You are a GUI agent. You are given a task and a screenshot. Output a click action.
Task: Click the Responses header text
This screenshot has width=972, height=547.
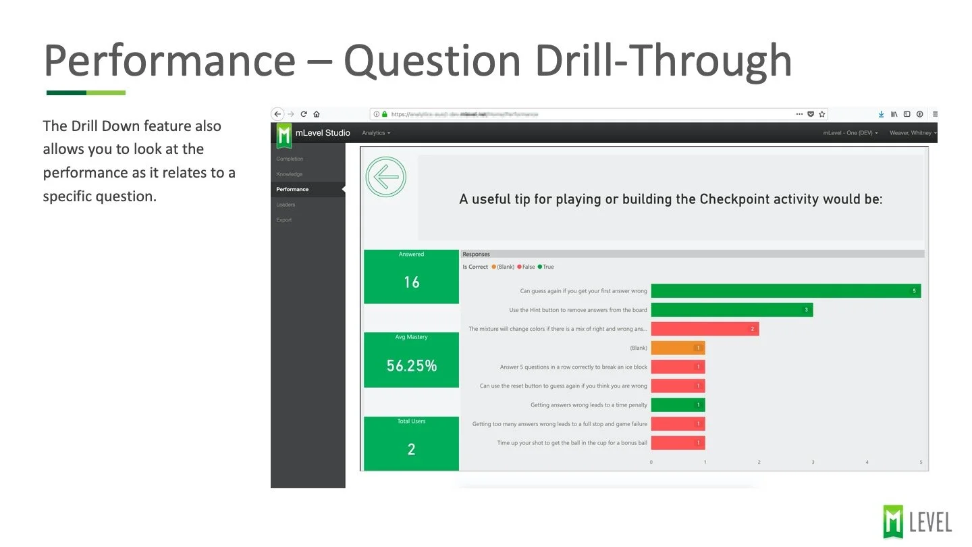[477, 255]
